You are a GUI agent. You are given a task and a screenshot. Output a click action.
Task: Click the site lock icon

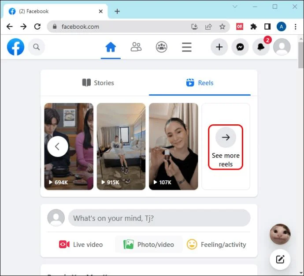[x=55, y=26]
